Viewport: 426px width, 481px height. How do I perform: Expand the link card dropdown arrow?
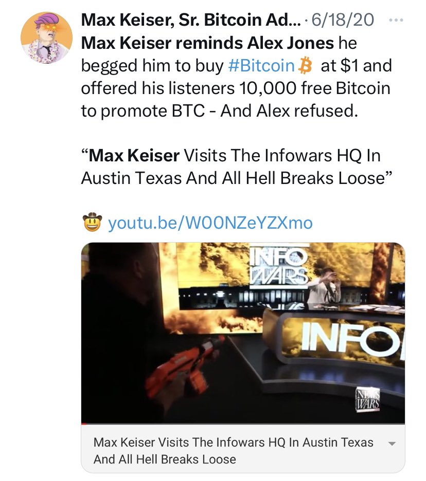(390, 443)
